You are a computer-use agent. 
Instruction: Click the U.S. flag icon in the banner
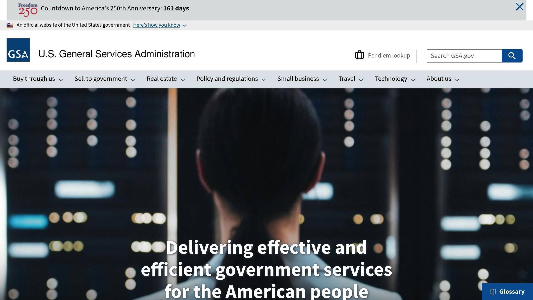click(10, 25)
